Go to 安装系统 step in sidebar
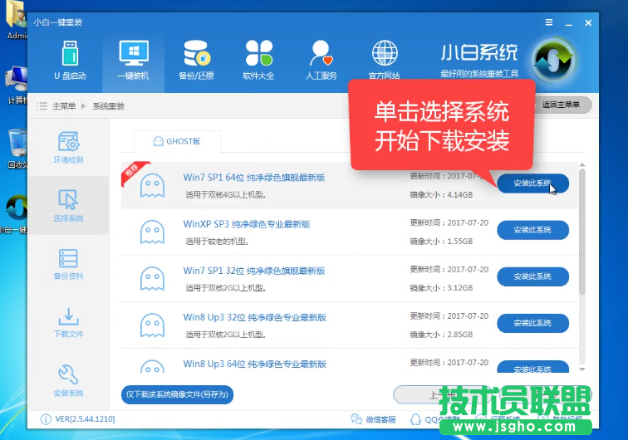628x440 pixels. click(x=68, y=380)
